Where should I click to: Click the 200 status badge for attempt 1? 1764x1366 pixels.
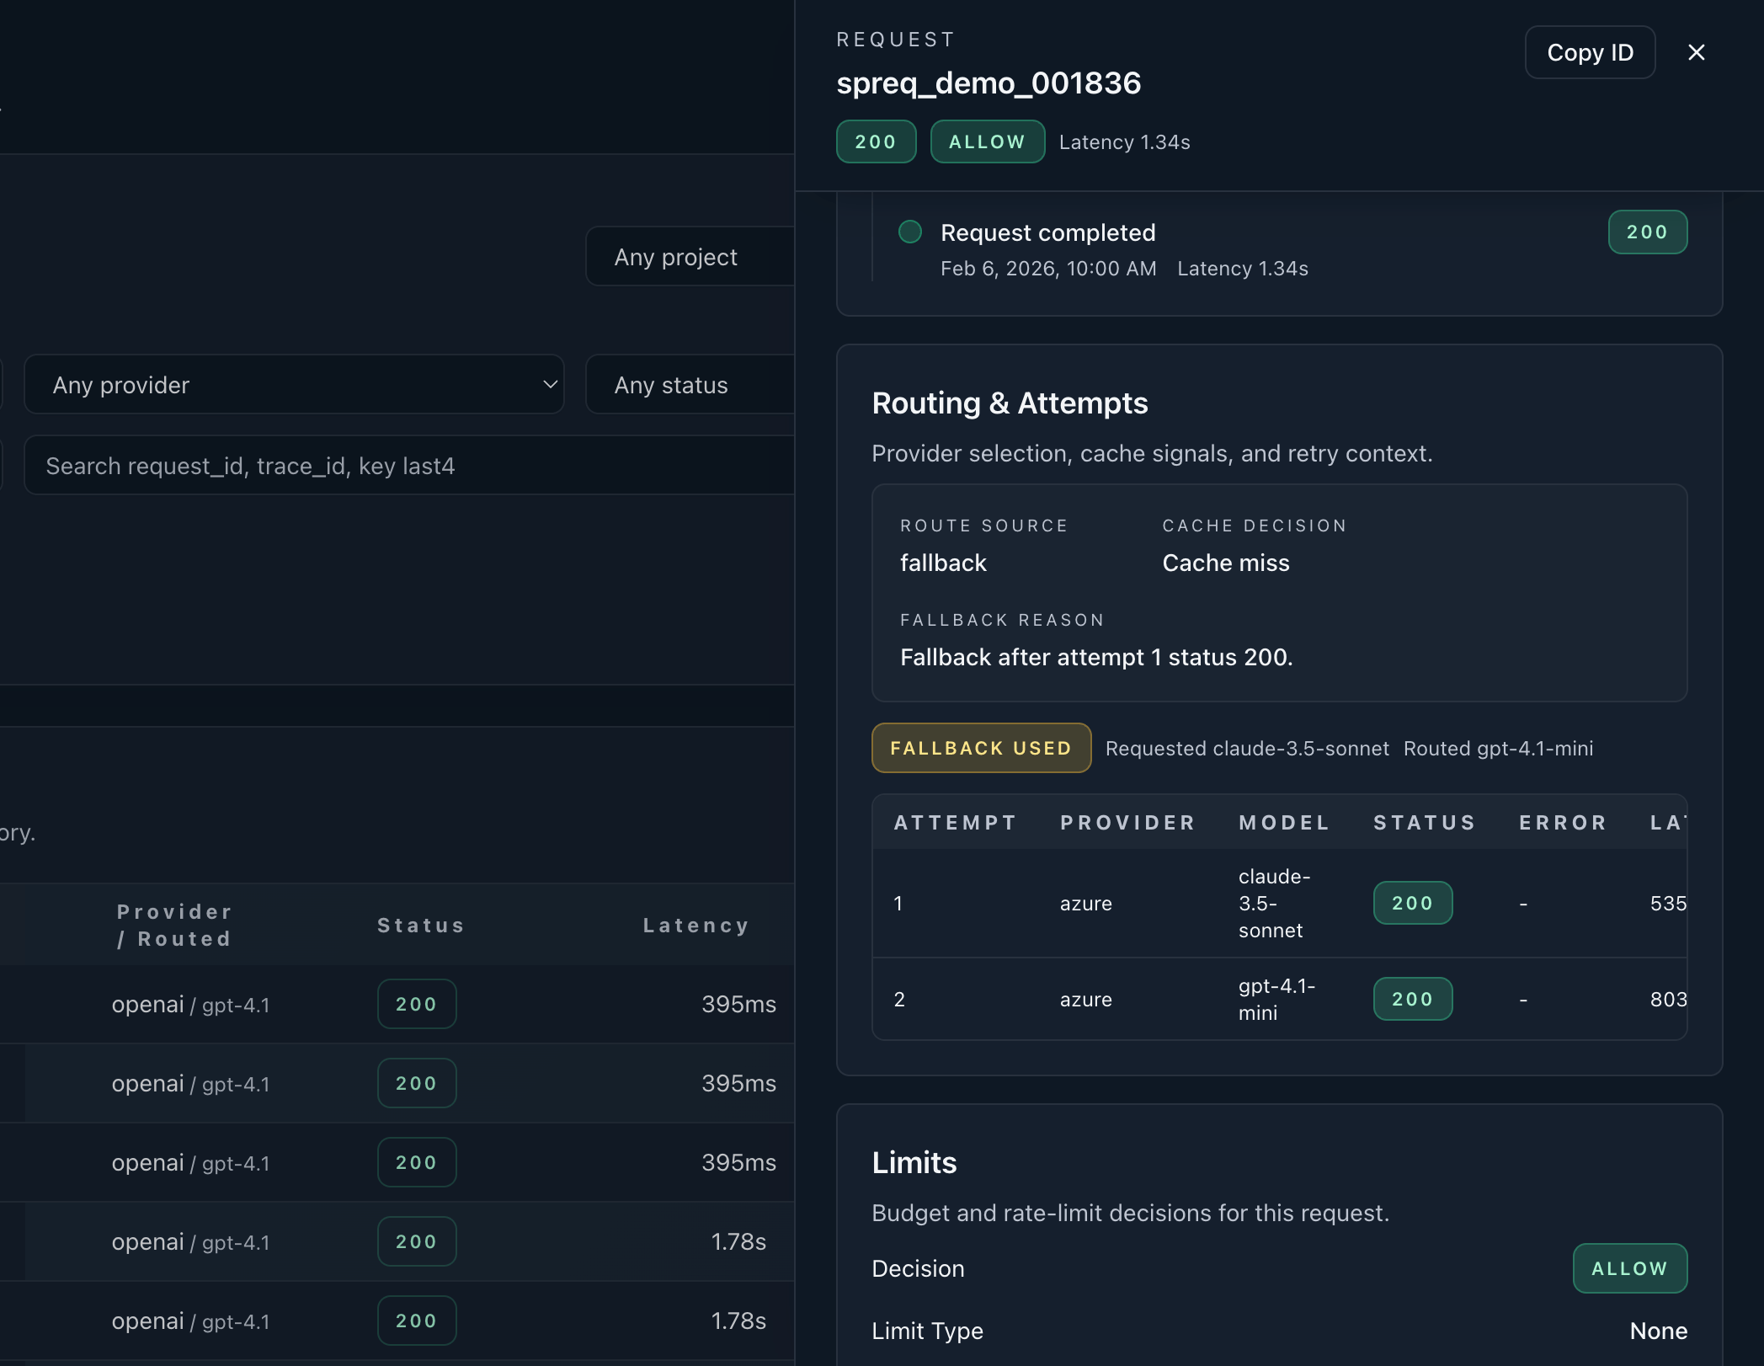(x=1412, y=903)
